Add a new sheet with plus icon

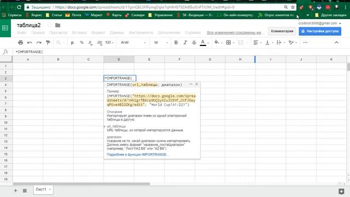coord(15,190)
